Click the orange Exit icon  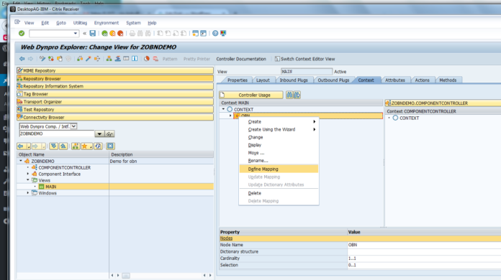tap(112, 33)
